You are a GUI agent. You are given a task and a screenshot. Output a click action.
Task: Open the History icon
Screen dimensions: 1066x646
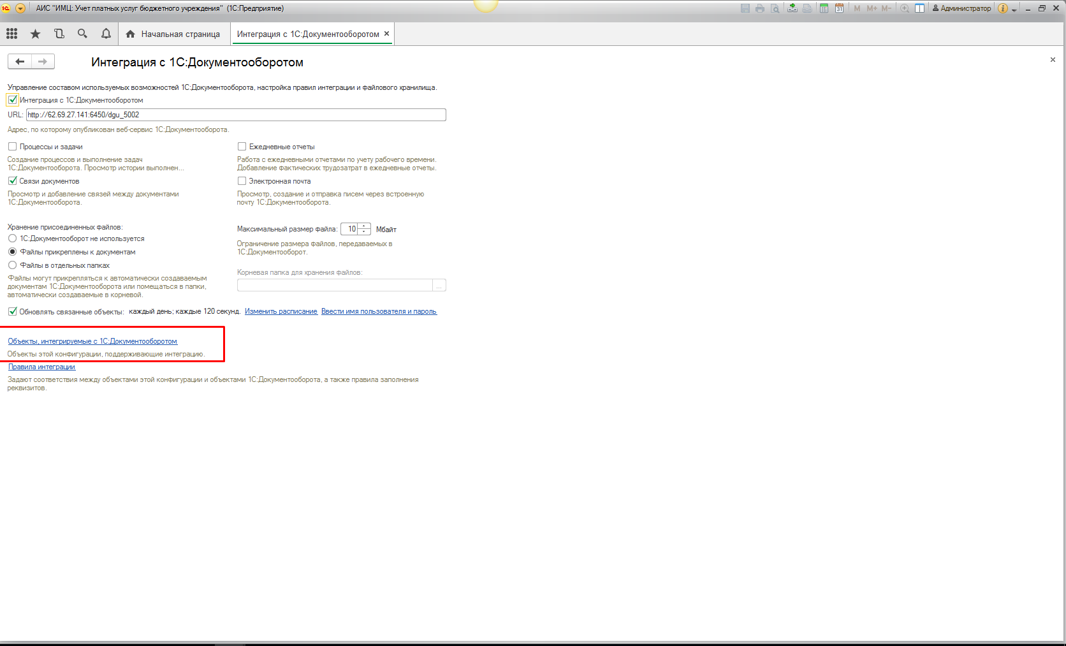tap(59, 34)
